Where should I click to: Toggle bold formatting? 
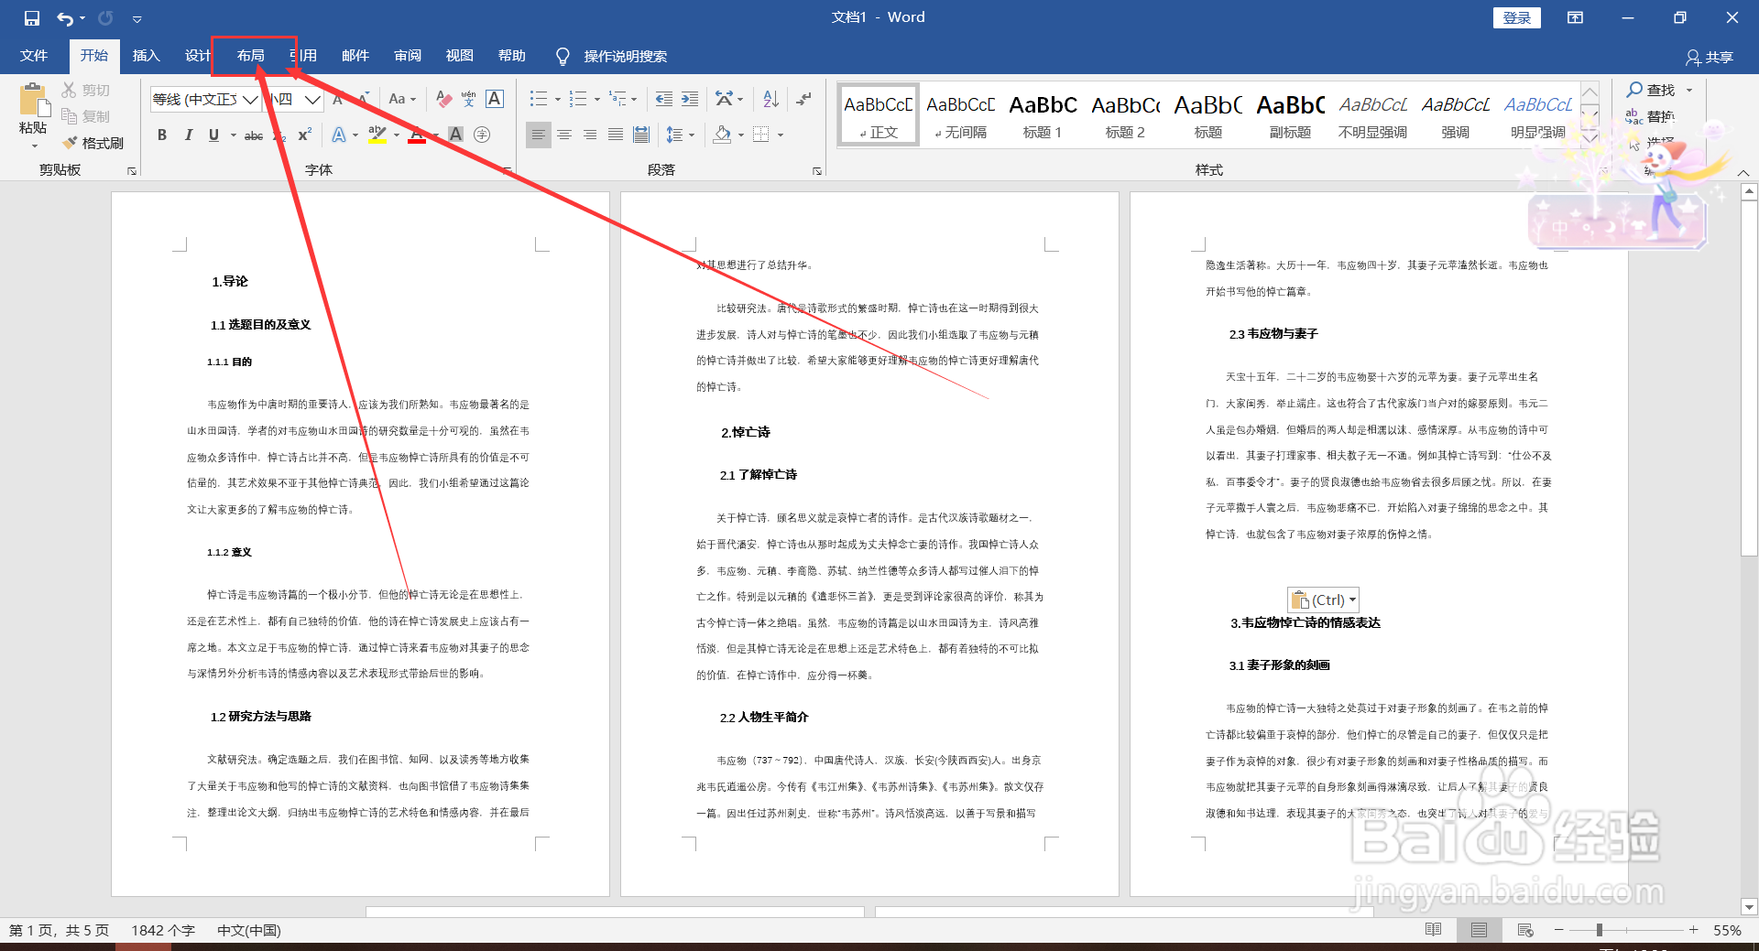(162, 135)
